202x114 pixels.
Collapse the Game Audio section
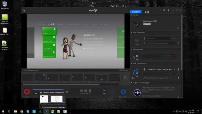coord(132,49)
